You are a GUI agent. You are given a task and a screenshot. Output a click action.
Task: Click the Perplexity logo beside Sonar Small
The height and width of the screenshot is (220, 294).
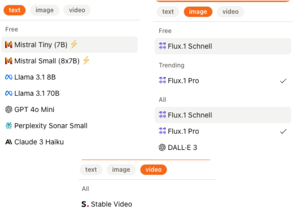point(9,126)
